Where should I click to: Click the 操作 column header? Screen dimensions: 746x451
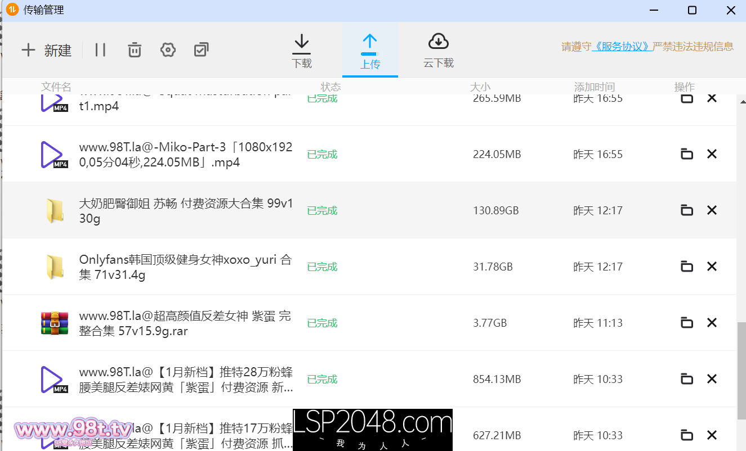pos(685,87)
